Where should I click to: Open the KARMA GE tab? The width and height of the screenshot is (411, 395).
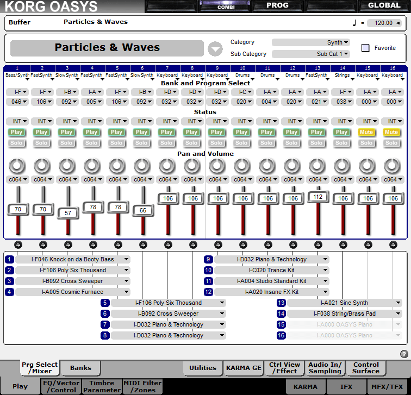(x=244, y=368)
